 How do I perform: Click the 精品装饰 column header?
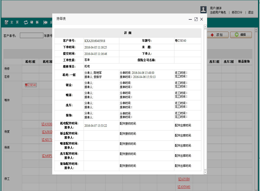tap(244, 62)
